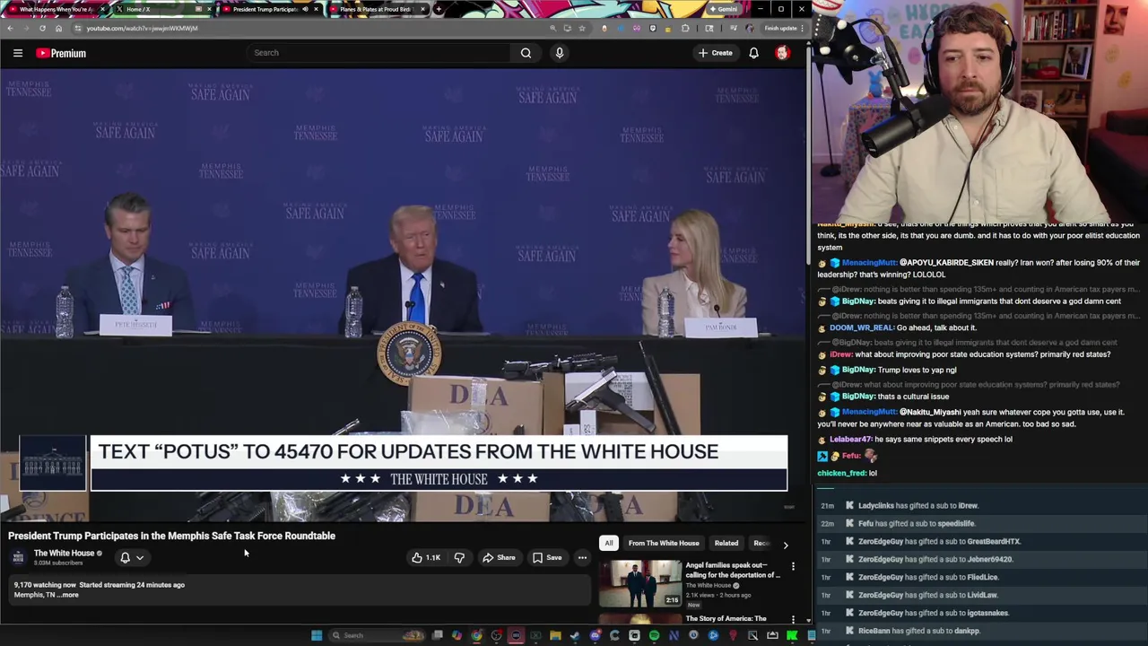Show next filter chips arrow
This screenshot has width=1148, height=646.
pos(786,544)
